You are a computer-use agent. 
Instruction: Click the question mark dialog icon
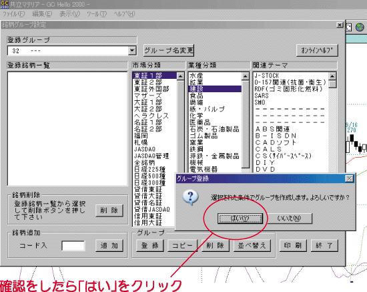point(191,197)
